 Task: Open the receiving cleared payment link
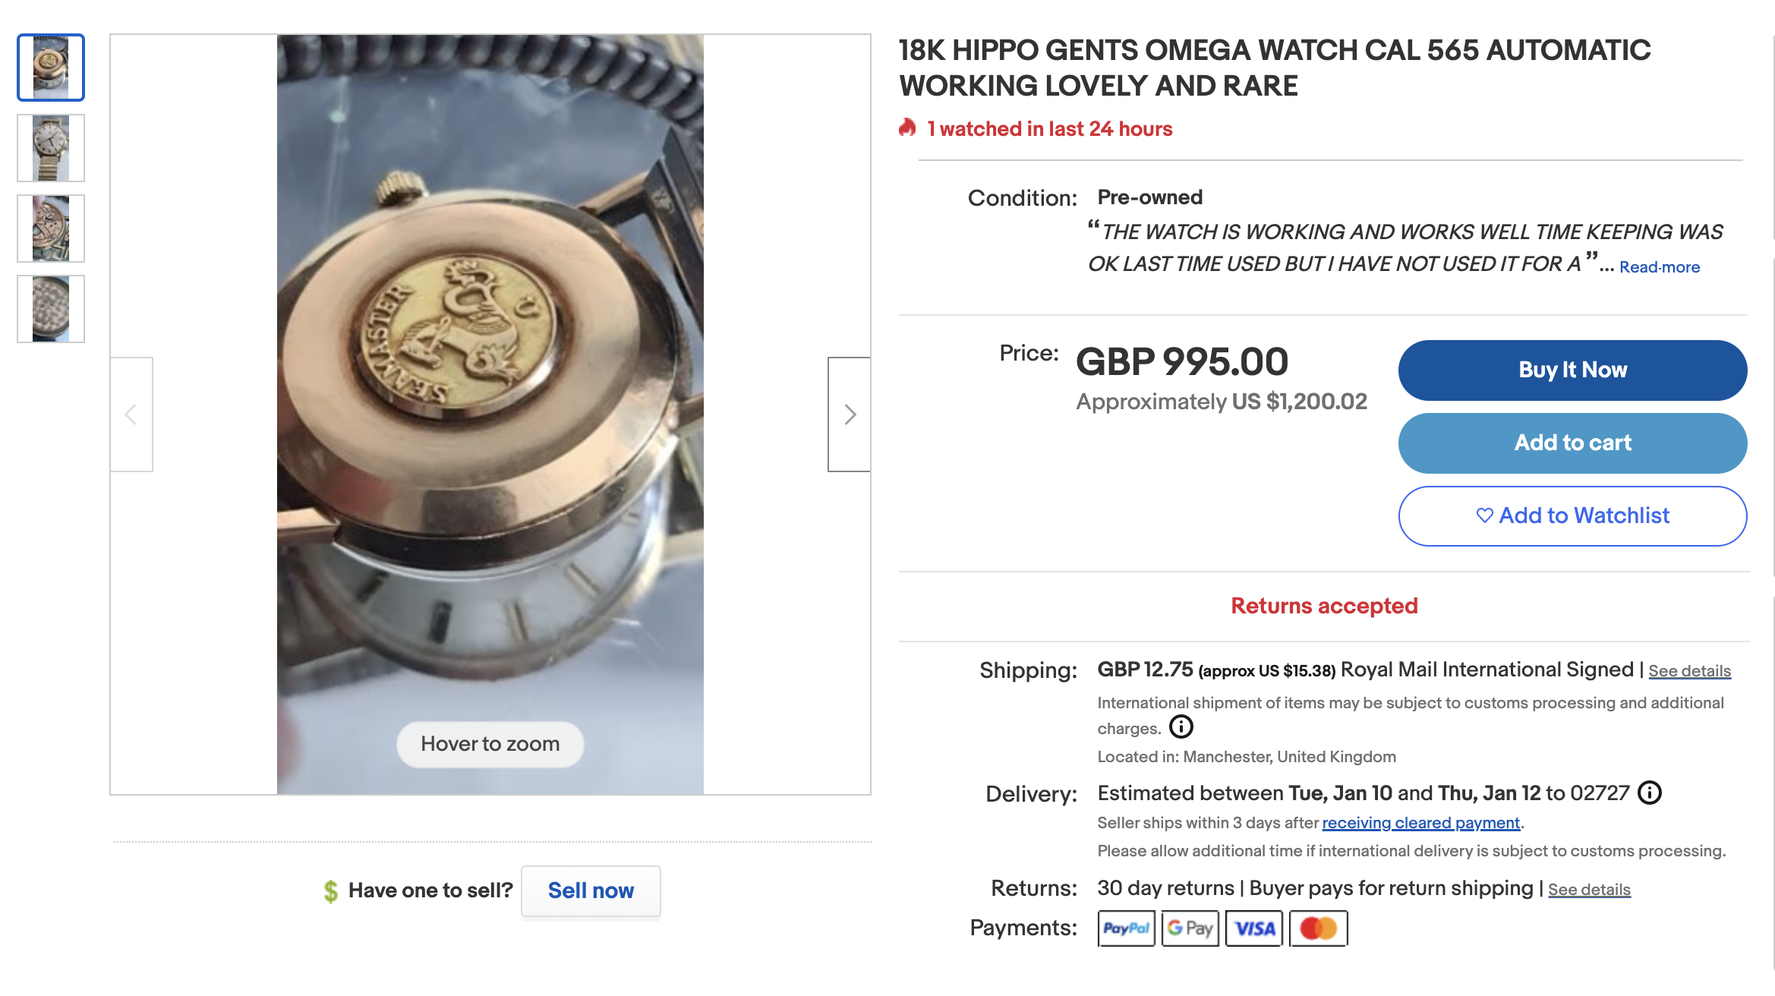click(1420, 823)
